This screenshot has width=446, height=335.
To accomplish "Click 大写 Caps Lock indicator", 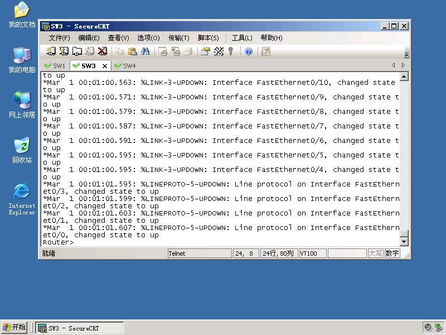I will 375,253.
